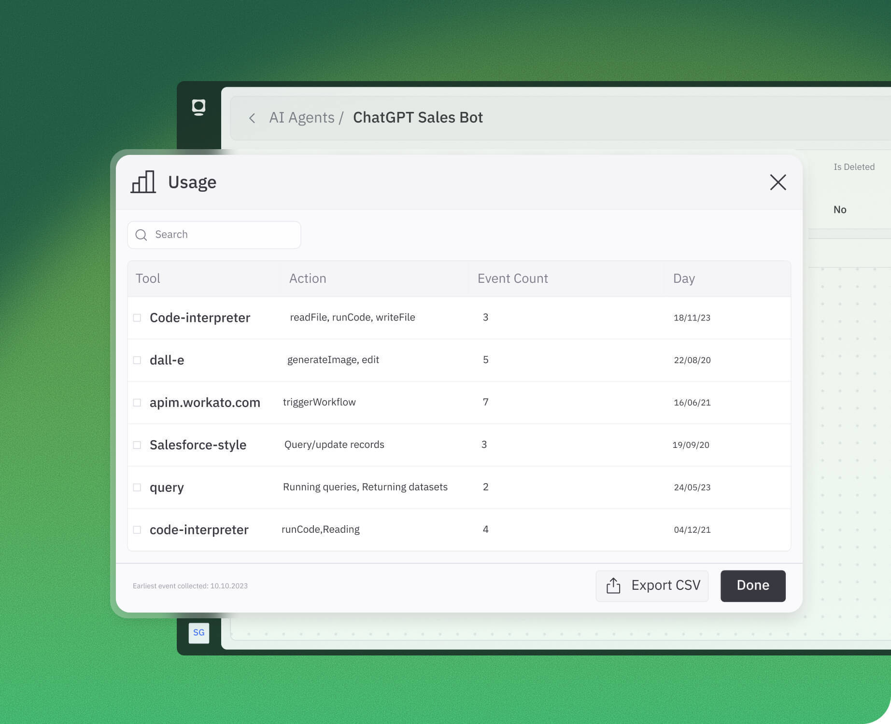The image size is (891, 724).
Task: Click the date 16/06/21
Action: [692, 403]
